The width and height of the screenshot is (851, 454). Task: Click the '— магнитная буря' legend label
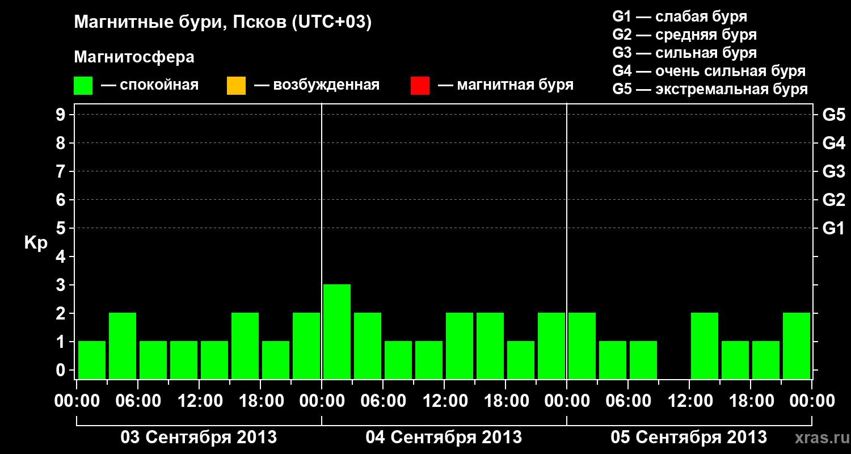pos(505,85)
